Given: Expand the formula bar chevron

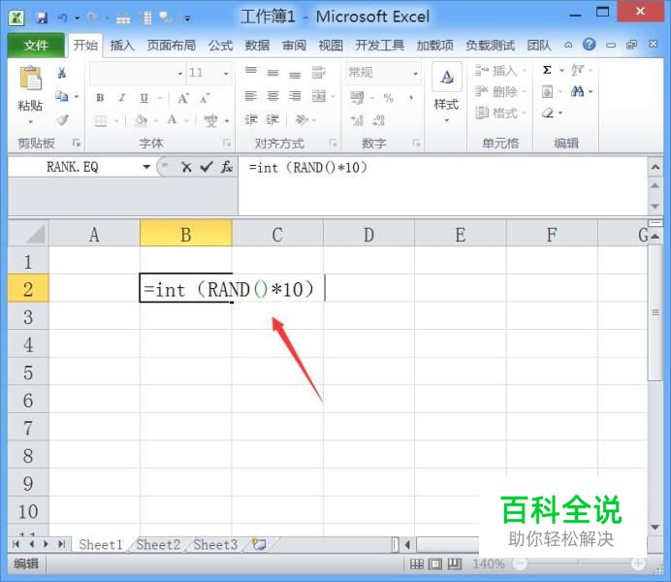Looking at the screenshot, I should tap(655, 167).
